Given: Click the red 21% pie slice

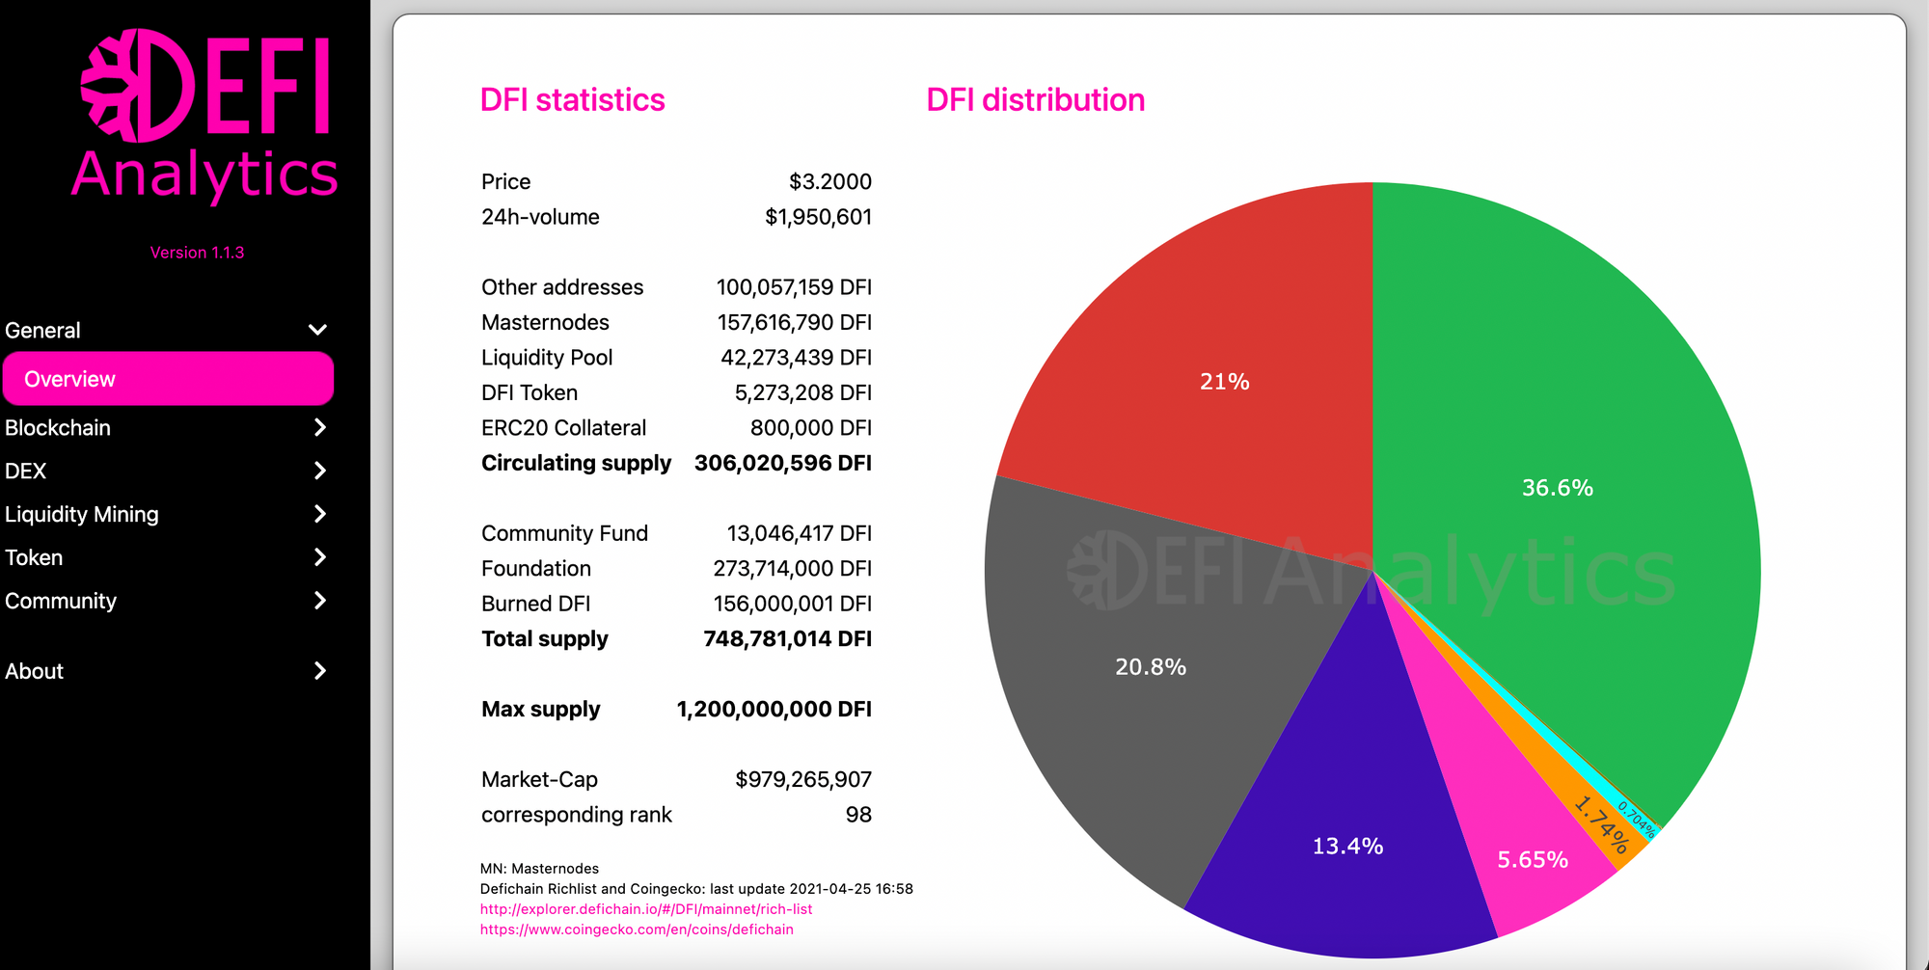Looking at the screenshot, I should [x=1225, y=381].
